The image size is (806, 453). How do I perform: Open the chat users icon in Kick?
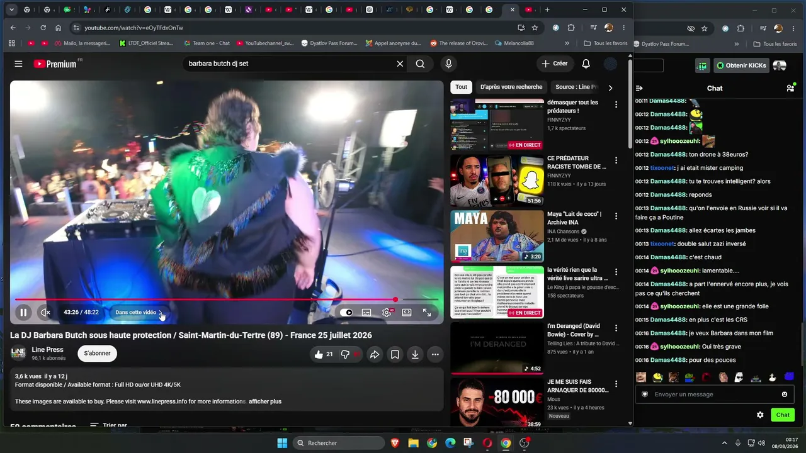[x=790, y=88]
